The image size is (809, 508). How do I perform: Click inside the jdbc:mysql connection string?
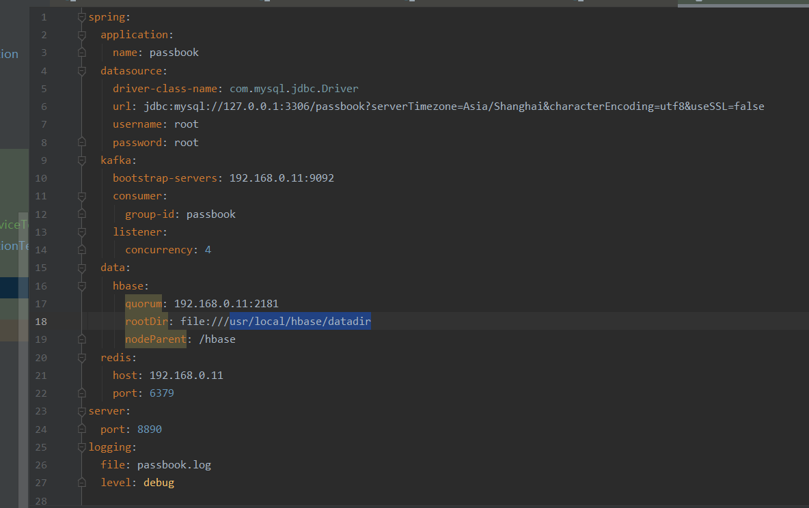click(x=454, y=107)
